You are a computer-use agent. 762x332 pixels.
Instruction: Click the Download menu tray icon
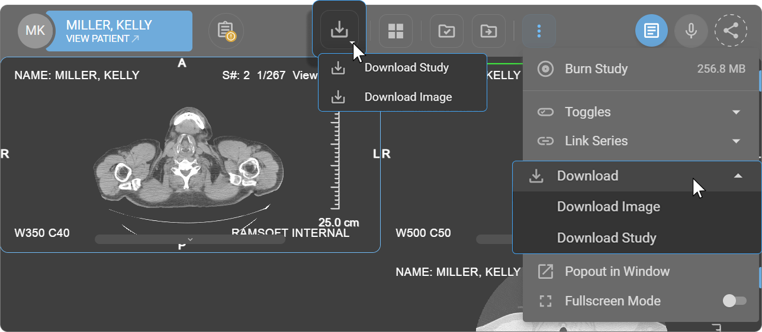coord(536,176)
